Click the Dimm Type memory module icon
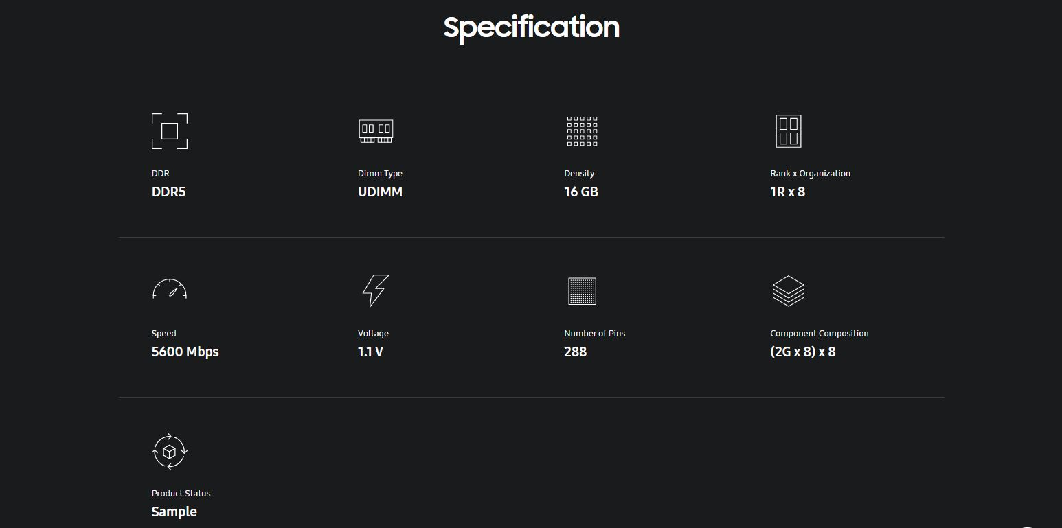The width and height of the screenshot is (1062, 528). pyautogui.click(x=376, y=131)
